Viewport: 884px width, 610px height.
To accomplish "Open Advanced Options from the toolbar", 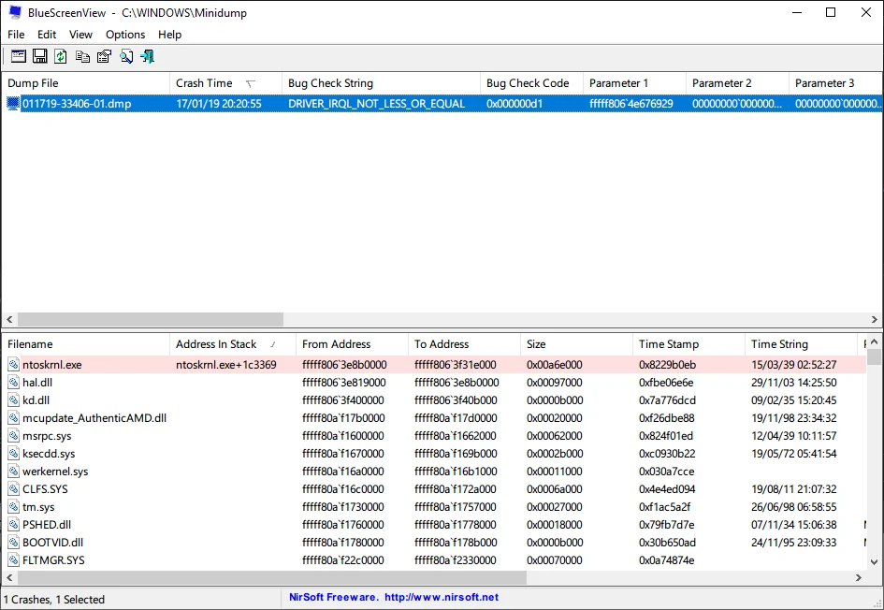I will pyautogui.click(x=19, y=56).
